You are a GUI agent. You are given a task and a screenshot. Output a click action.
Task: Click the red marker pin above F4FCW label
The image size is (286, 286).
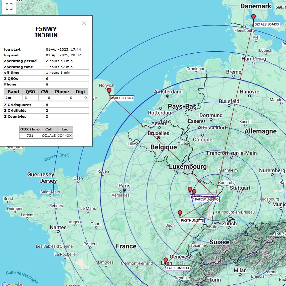[x=194, y=192]
